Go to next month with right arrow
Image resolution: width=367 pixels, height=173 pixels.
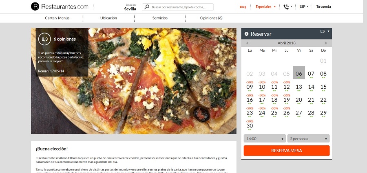326,43
